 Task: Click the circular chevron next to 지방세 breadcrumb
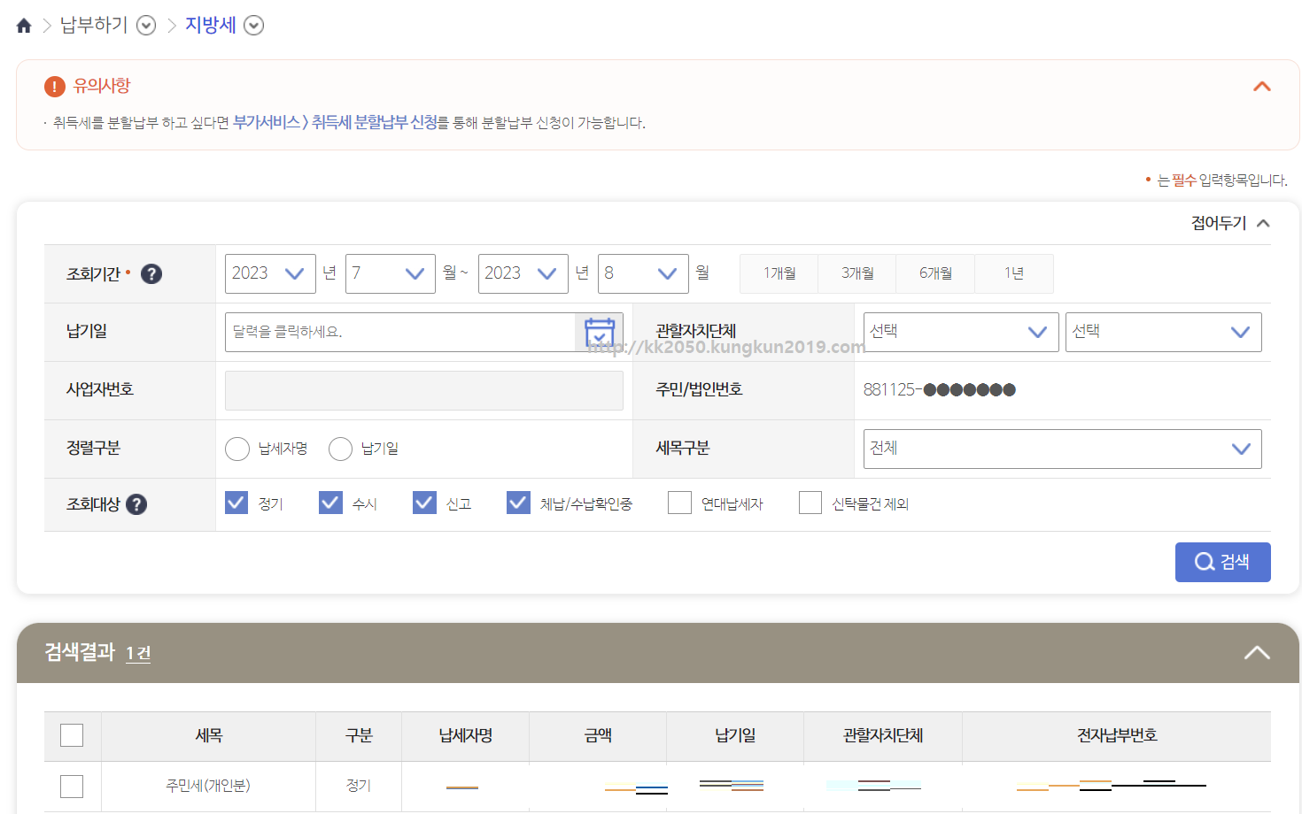point(254,26)
